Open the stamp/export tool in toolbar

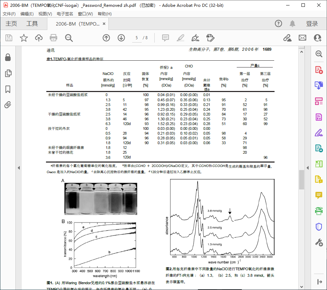pos(210,38)
